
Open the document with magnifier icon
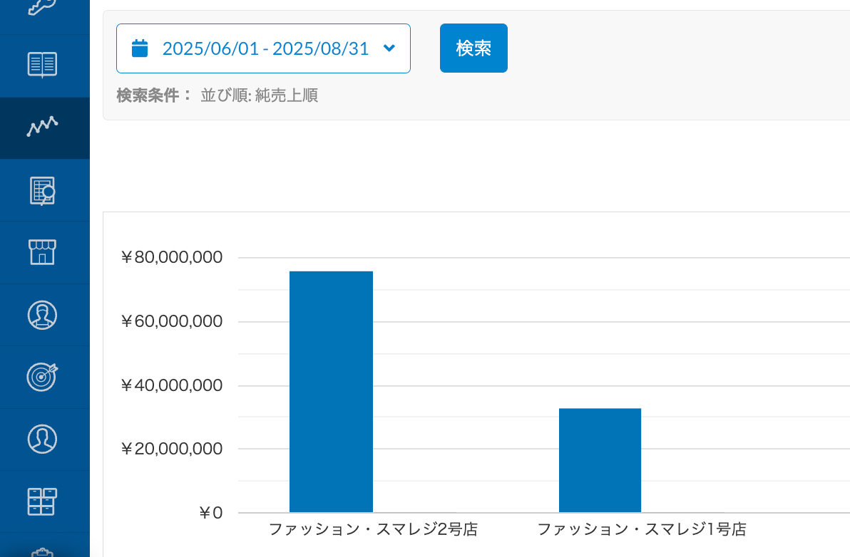42,190
